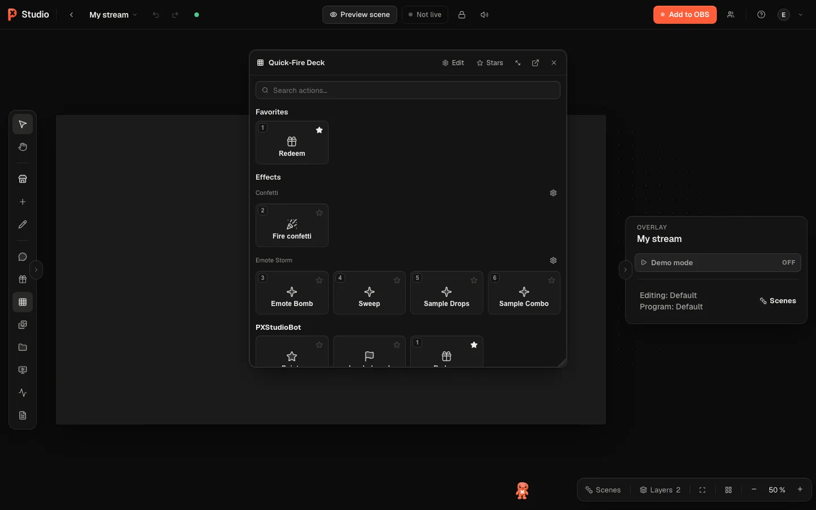Select the hand pan tool

pyautogui.click(x=23, y=147)
